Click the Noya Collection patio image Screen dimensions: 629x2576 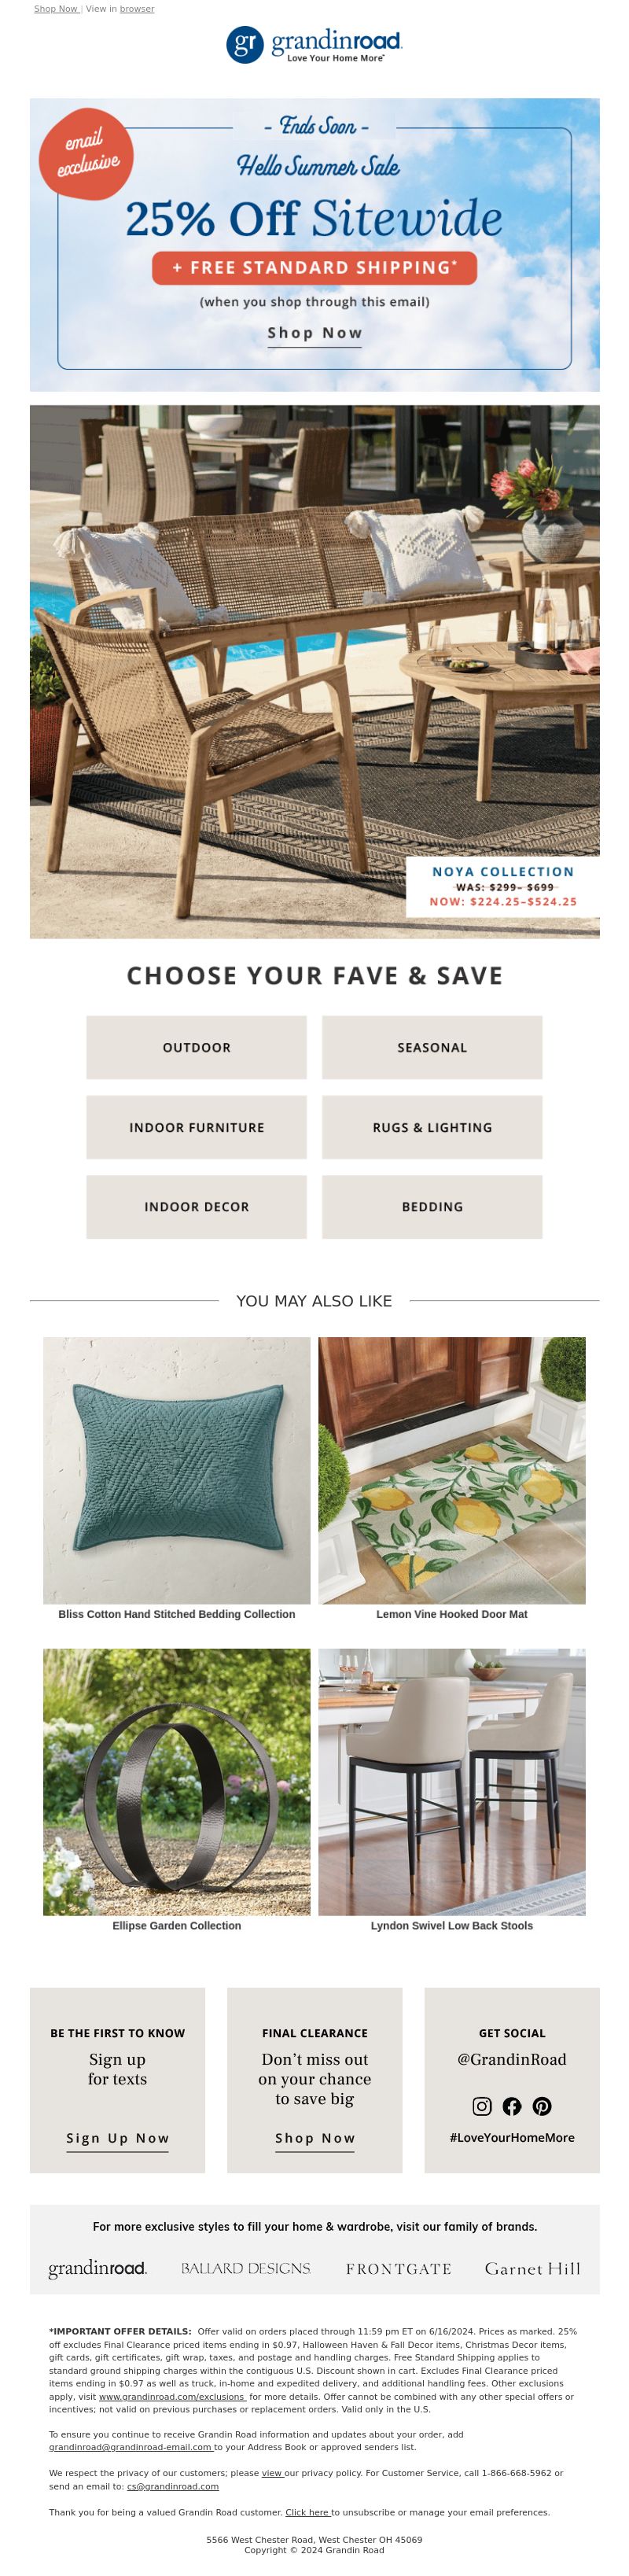pyautogui.click(x=314, y=671)
